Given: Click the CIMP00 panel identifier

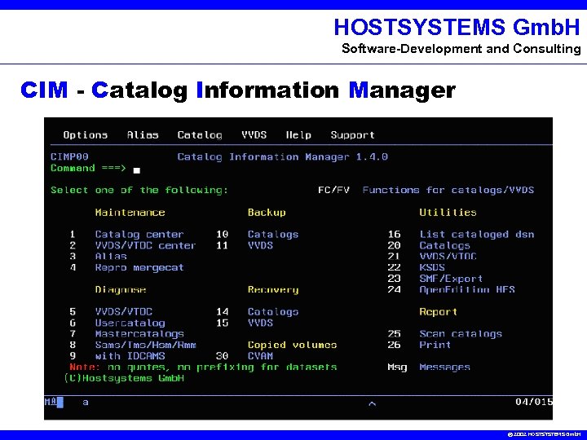Looking at the screenshot, I should coord(69,156).
